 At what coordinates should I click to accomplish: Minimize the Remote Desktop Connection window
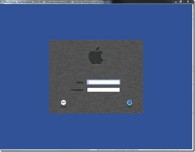[176, 2]
